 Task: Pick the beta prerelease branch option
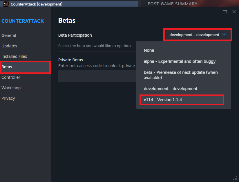click(181, 75)
